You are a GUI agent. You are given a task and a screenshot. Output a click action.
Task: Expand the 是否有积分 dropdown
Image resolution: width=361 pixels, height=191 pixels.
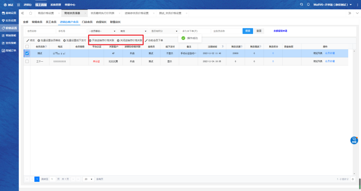(x=164, y=31)
